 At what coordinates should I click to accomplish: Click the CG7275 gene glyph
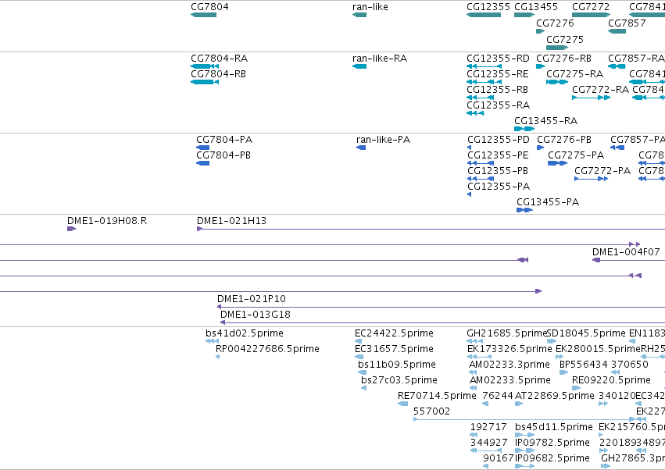point(557,47)
